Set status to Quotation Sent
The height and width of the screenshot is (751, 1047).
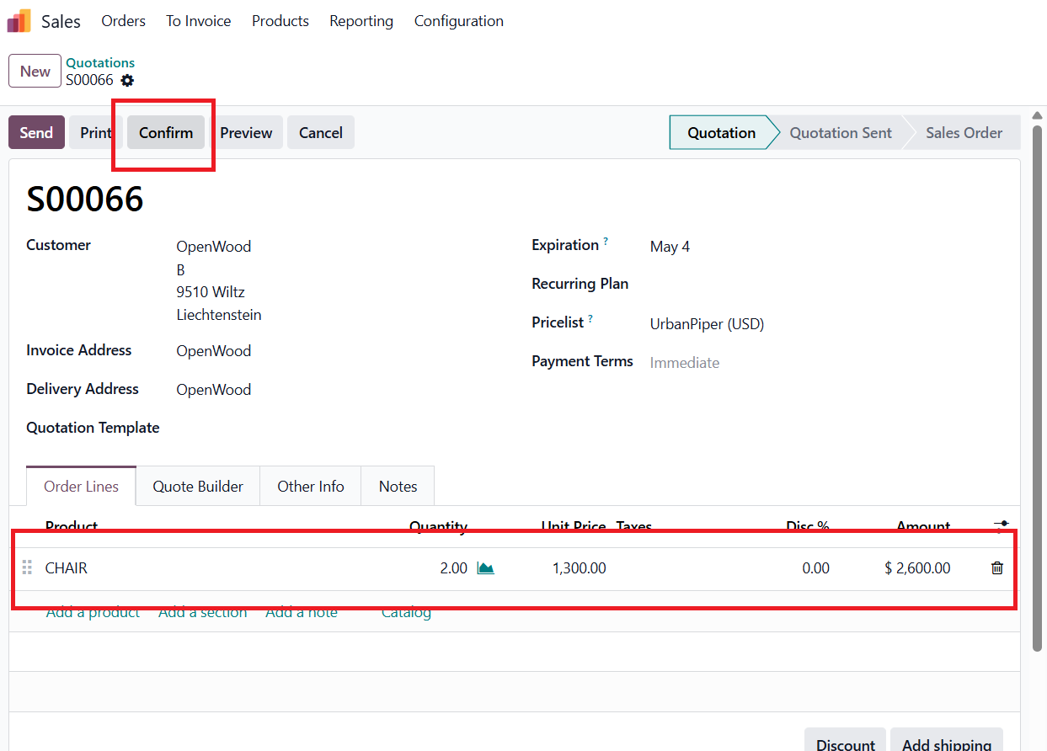[840, 133]
